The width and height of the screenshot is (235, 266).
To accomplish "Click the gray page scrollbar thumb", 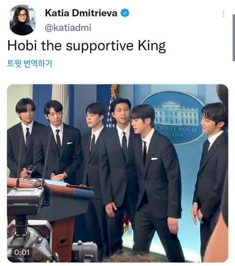I will pos(234,38).
